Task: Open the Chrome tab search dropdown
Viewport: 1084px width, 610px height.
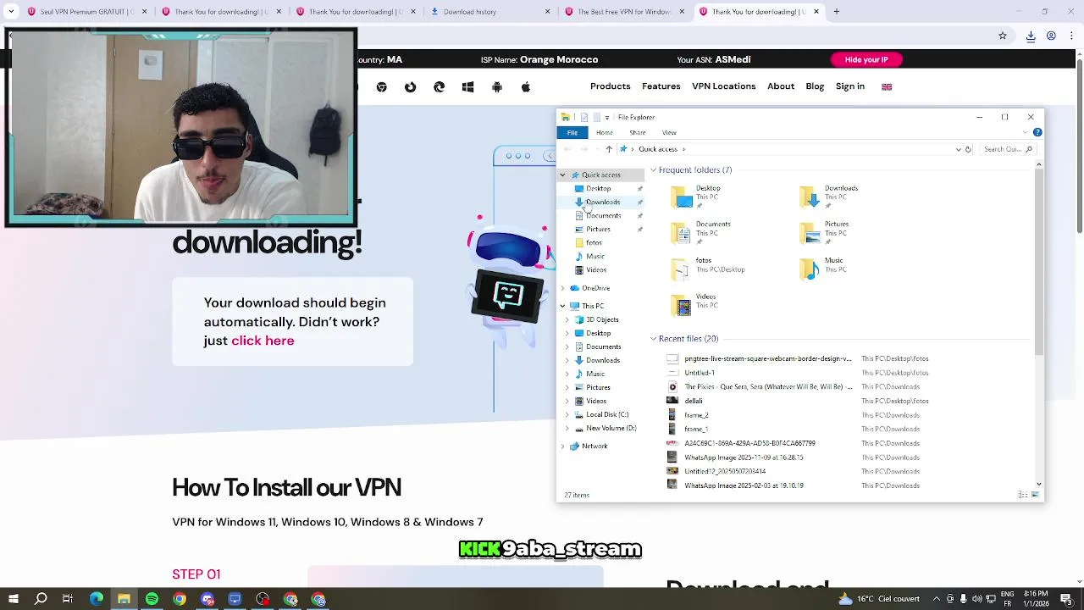Action: 11,12
